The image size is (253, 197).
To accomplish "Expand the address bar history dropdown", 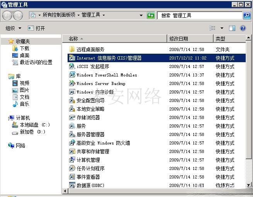I will click(141, 15).
